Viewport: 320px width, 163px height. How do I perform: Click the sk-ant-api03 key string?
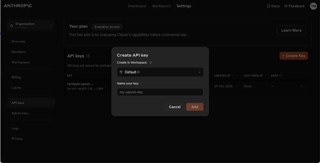pos(85,89)
